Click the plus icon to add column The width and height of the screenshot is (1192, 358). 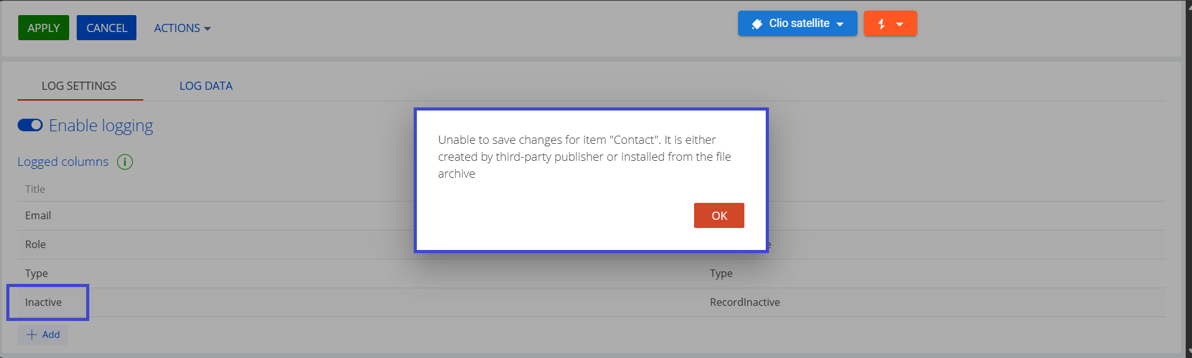pos(31,335)
